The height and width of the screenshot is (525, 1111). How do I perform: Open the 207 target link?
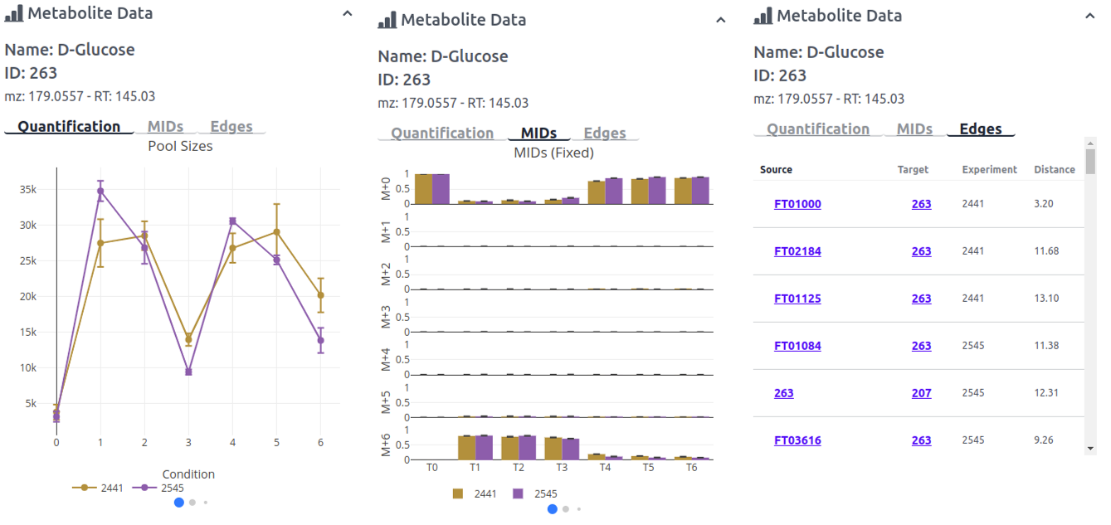pyautogui.click(x=921, y=393)
